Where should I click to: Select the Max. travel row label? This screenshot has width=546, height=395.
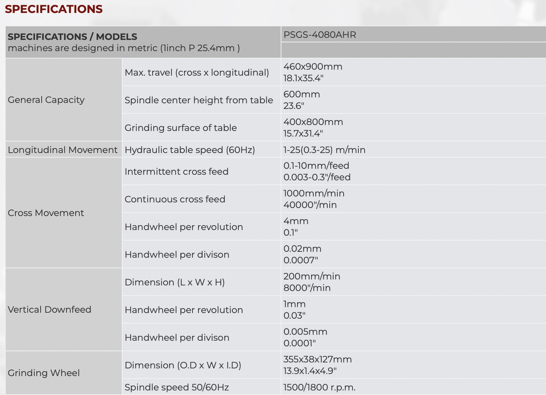click(x=197, y=72)
